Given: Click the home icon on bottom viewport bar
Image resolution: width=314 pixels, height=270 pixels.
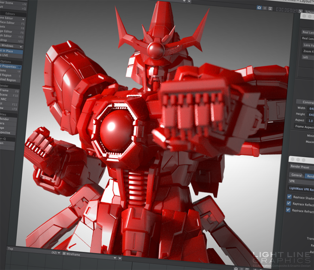Looking at the screenshot, I should pyautogui.click(x=236, y=269).
